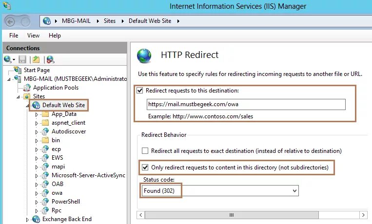
Task: Select the Application Pools tree item
Action: (x=56, y=88)
